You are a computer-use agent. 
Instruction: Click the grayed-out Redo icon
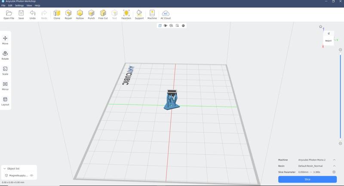[44, 15]
